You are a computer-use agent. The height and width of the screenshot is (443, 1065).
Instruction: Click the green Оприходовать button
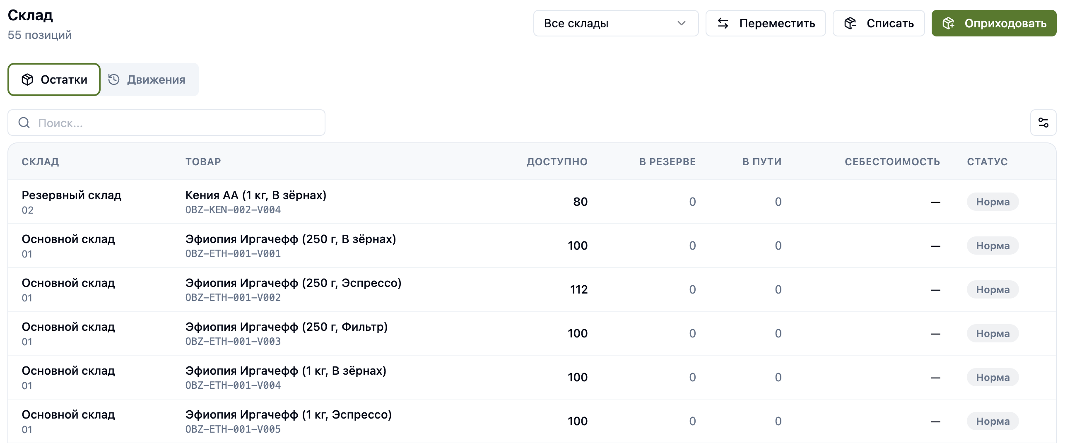tap(994, 23)
